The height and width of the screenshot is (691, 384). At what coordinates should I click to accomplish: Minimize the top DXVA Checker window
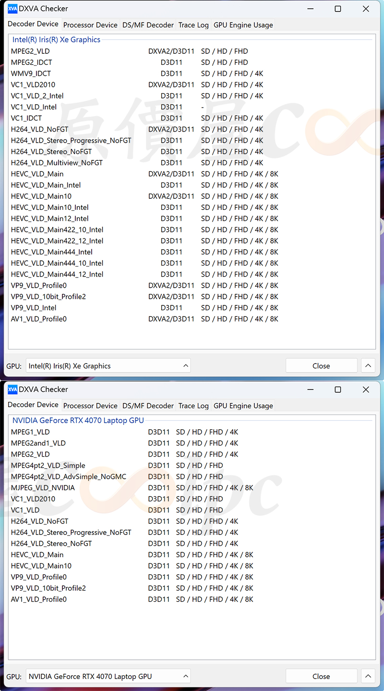310,9
